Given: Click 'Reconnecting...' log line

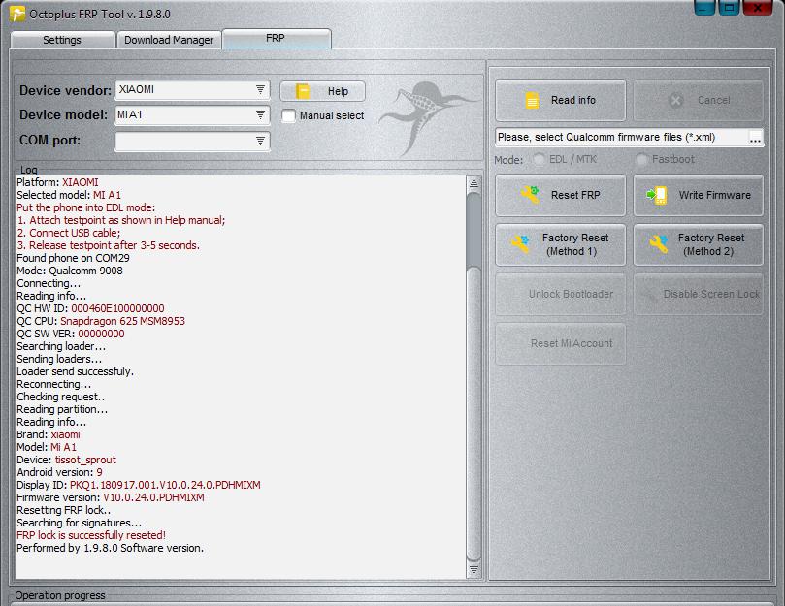Looking at the screenshot, I should click(x=54, y=384).
